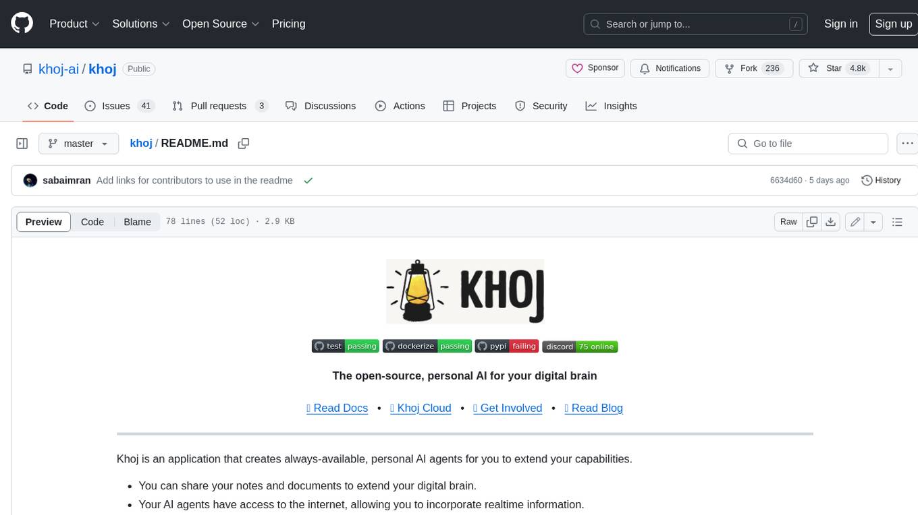Click the Sign in link

click(840, 24)
